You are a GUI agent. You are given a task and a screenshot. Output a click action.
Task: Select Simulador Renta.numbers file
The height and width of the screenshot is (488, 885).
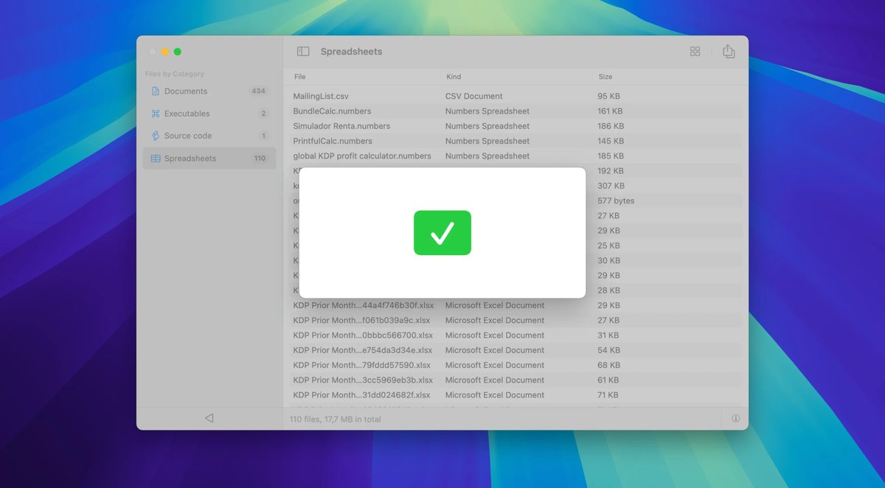pos(341,126)
